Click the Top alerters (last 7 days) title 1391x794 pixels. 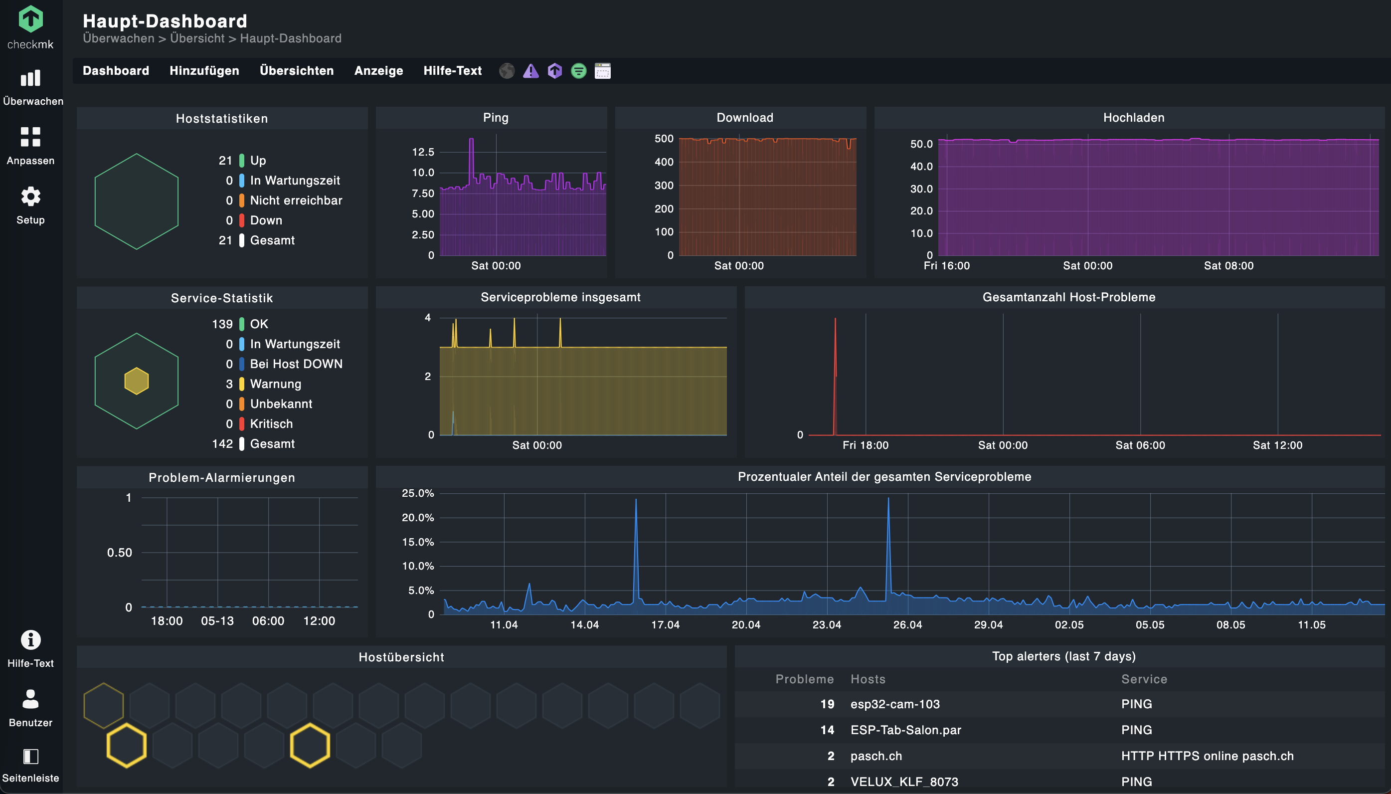pyautogui.click(x=1063, y=656)
